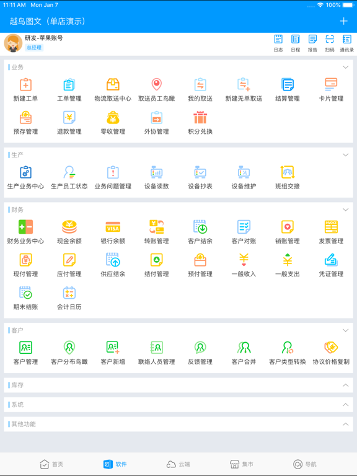Tap the user avatar picture

tap(13, 43)
